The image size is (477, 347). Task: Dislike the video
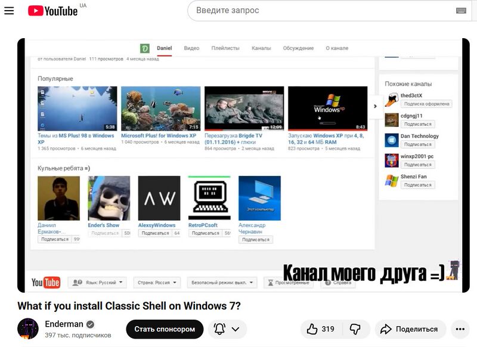355,329
